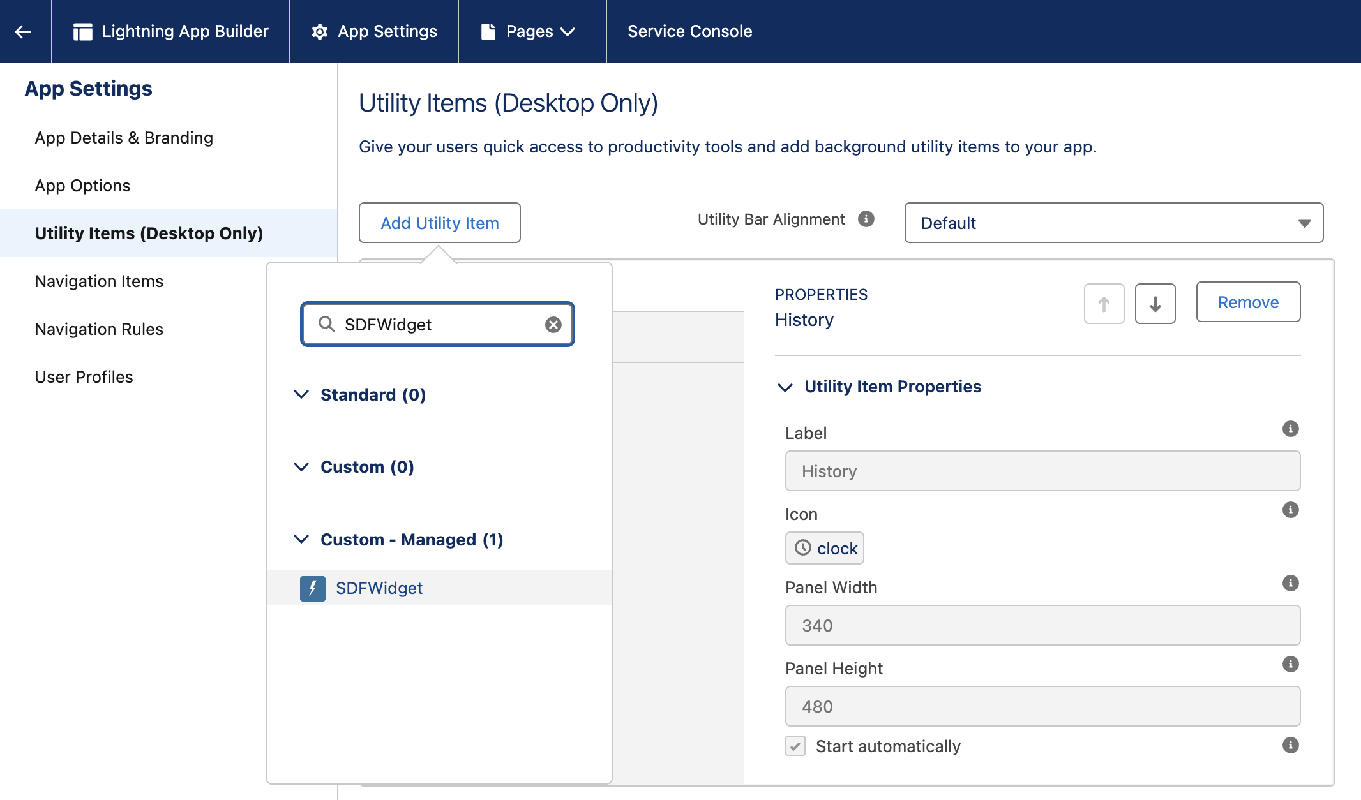This screenshot has height=800, width=1361.
Task: Select the SDFWidget component
Action: [439, 588]
